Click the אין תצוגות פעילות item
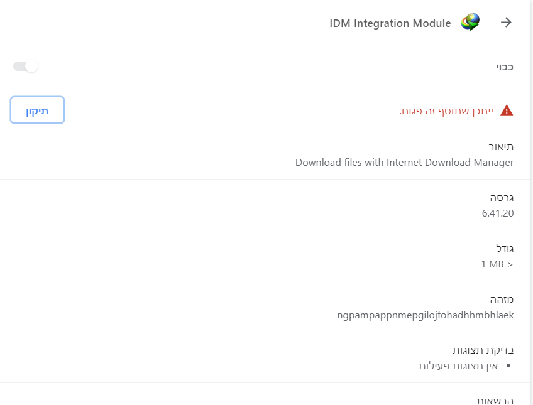Image resolution: width=533 pixels, height=405 pixels. click(458, 366)
